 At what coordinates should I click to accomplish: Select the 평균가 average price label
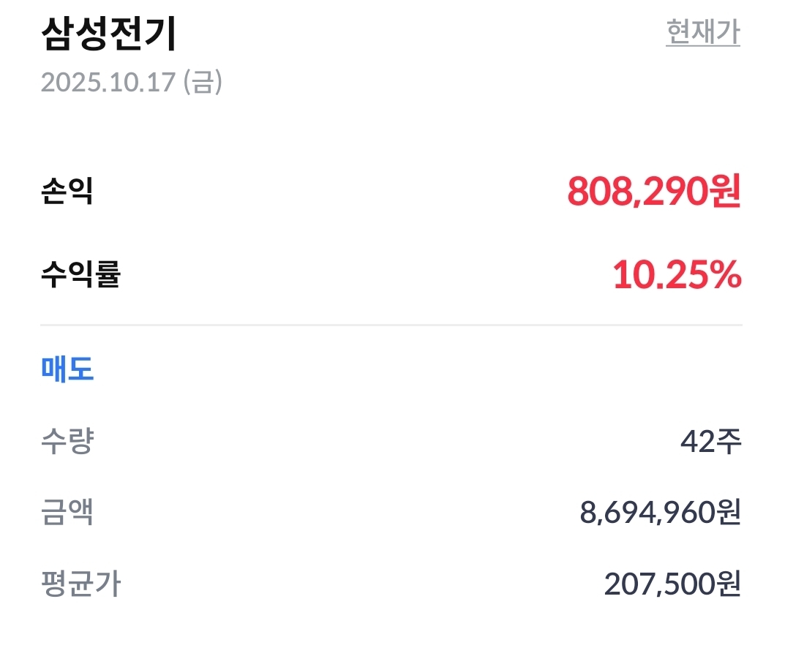80,584
